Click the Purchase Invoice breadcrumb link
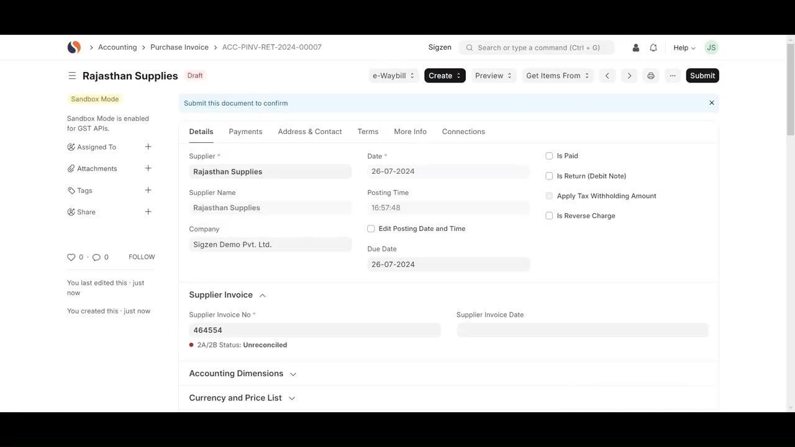Image resolution: width=795 pixels, height=447 pixels. (179, 47)
